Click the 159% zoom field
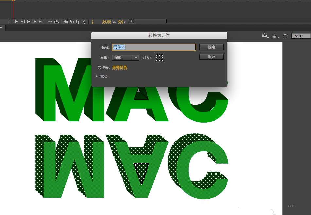The height and width of the screenshot is (215, 311). [301, 36]
